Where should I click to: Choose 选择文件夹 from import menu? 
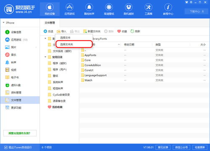coord(74,44)
